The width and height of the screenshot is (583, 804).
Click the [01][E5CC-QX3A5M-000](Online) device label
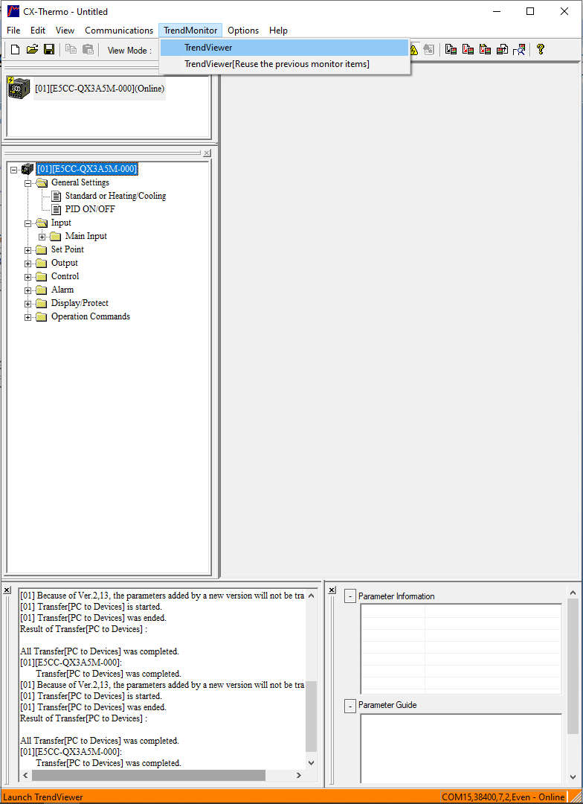tap(100, 88)
